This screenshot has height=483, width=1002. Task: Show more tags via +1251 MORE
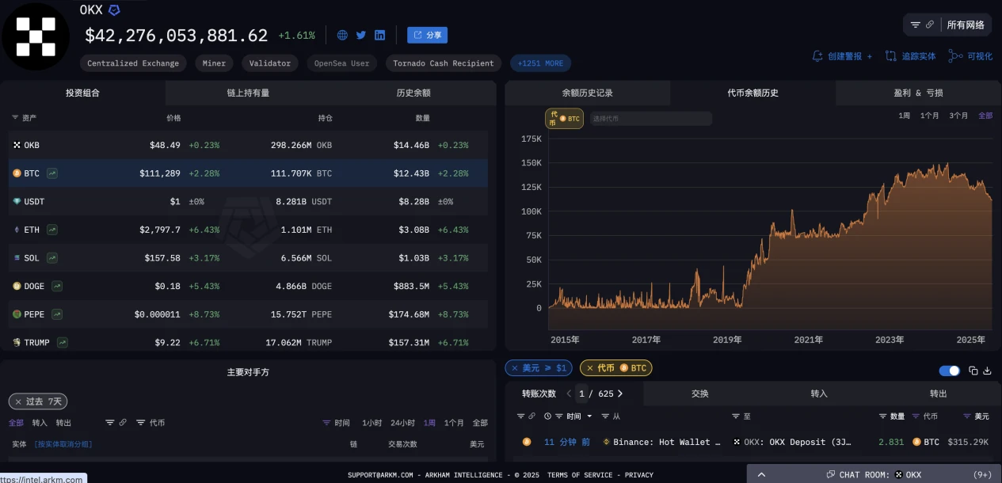tap(540, 63)
